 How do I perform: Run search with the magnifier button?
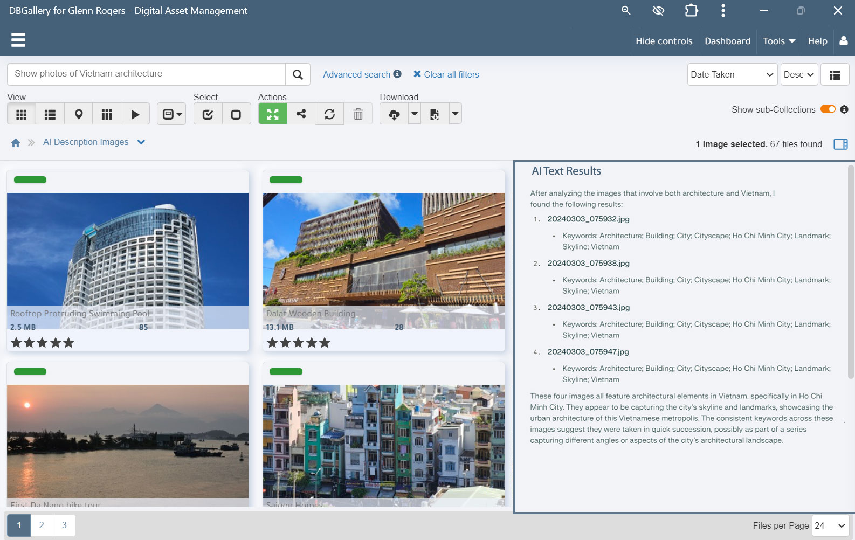(x=298, y=74)
